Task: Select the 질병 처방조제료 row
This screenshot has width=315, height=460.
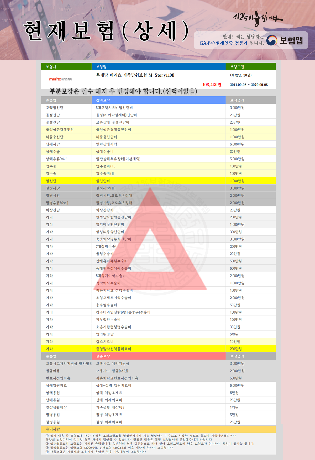Action: (159, 415)
